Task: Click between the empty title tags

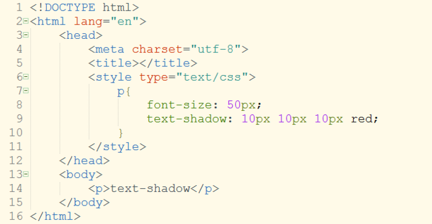Action: 139,63
